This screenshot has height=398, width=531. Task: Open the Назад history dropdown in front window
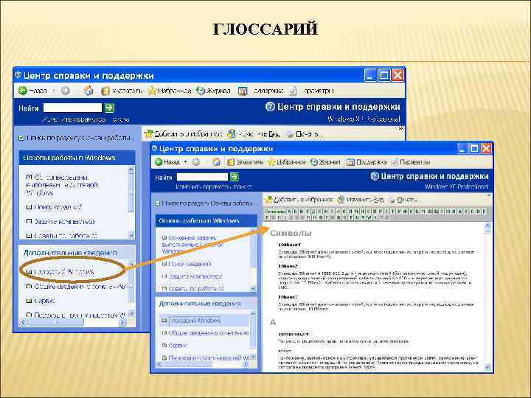pos(186,162)
